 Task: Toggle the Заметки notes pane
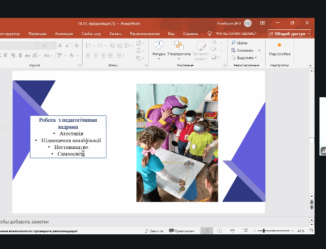153,231
